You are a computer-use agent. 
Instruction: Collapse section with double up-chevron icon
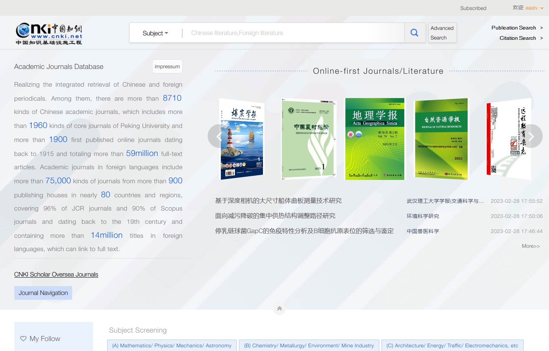pos(279,309)
